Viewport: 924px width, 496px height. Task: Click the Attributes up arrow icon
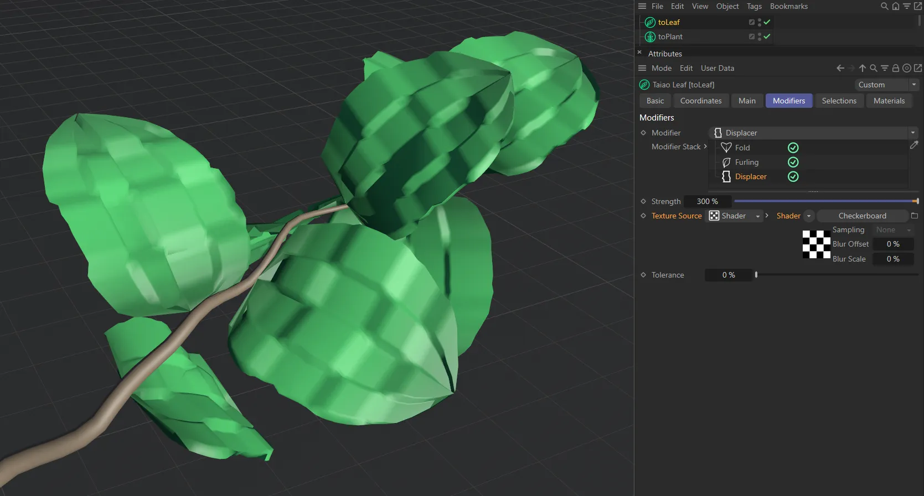(863, 68)
